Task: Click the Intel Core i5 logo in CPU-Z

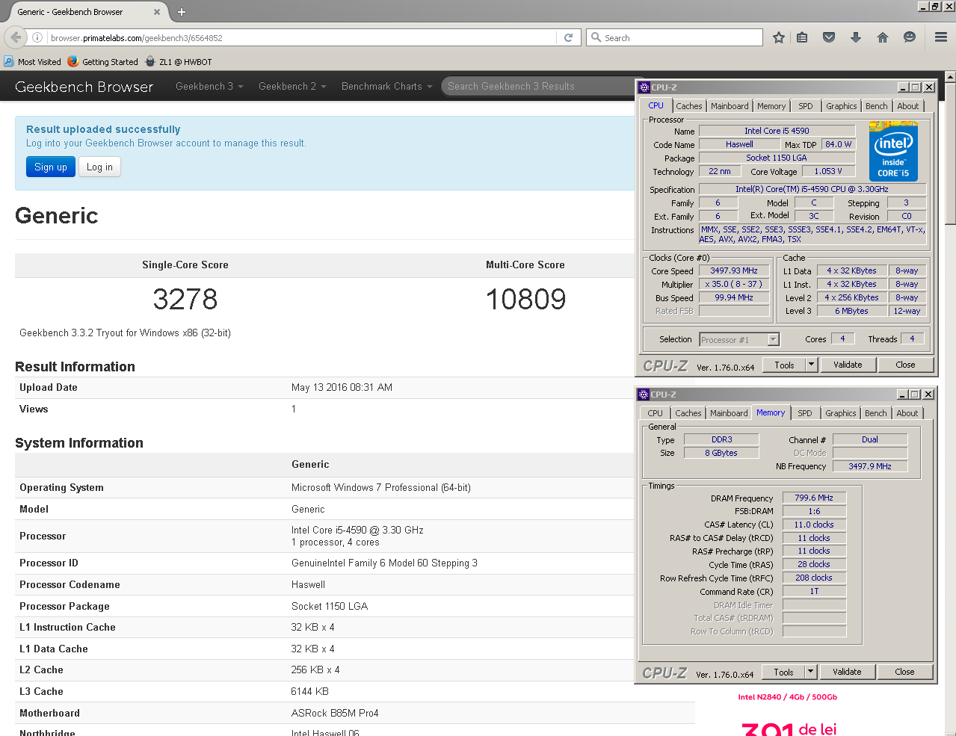Action: (x=893, y=152)
